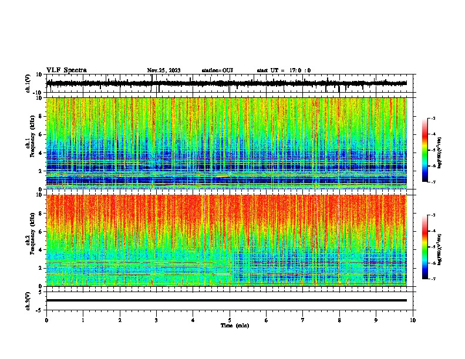Image resolution: width=465 pixels, height=359 pixels.
Task: Click time axis tick label 6 min
Action: coord(267,320)
